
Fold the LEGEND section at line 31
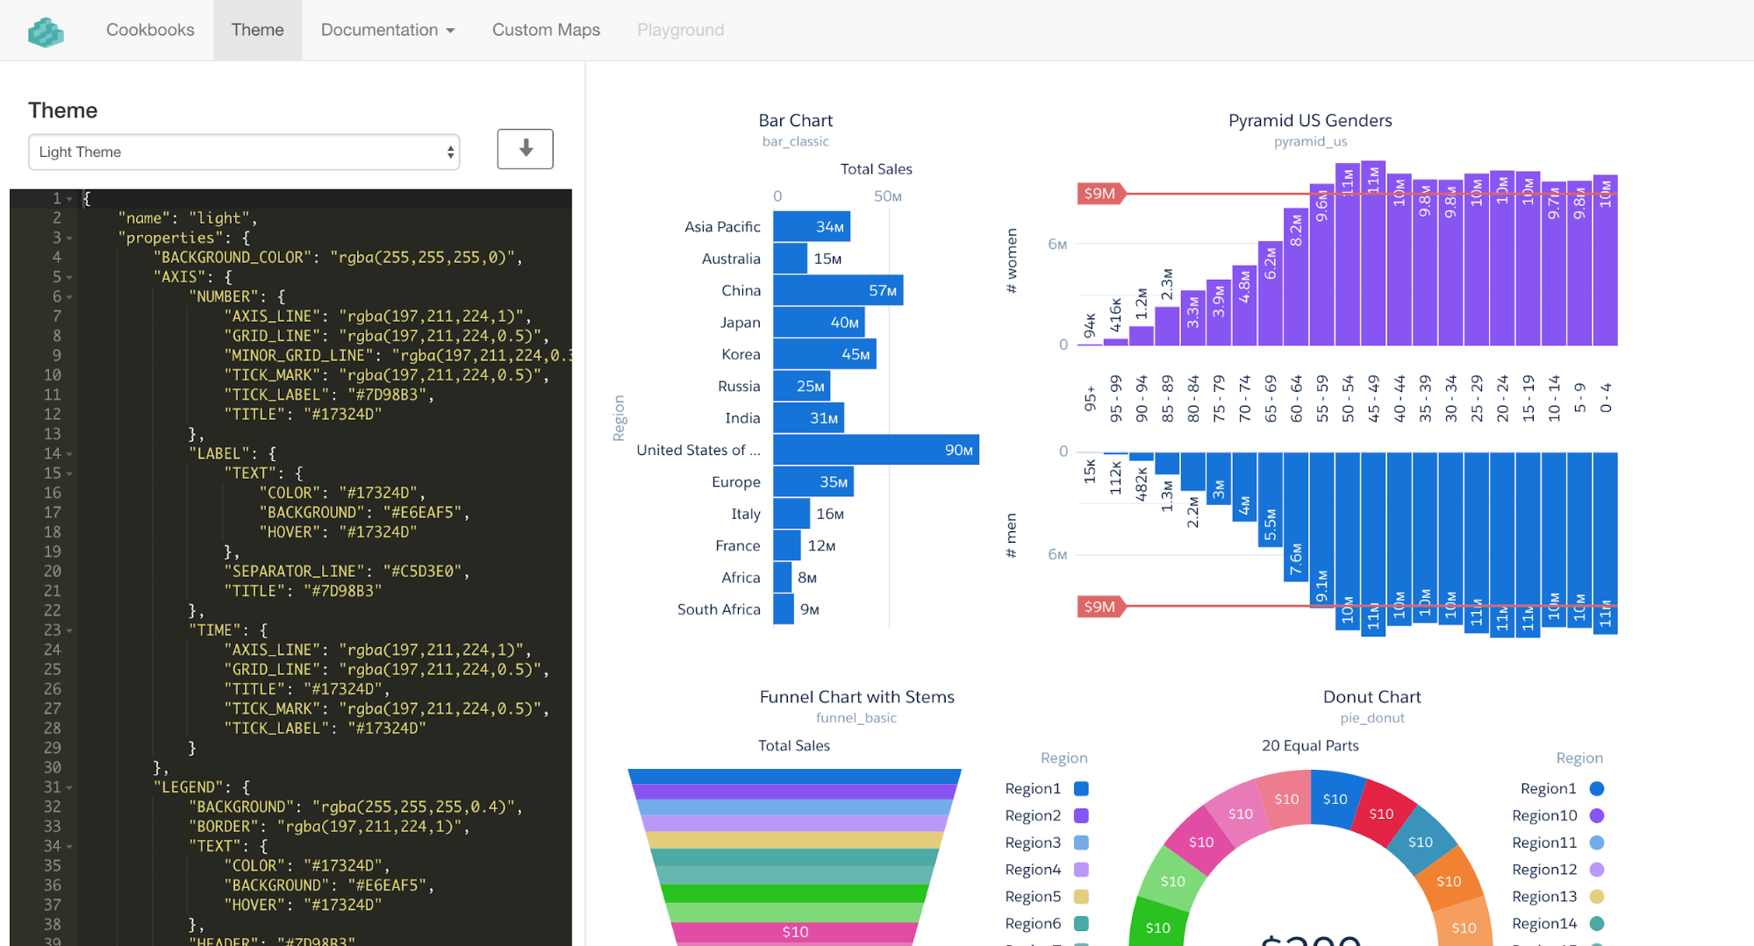tap(69, 788)
